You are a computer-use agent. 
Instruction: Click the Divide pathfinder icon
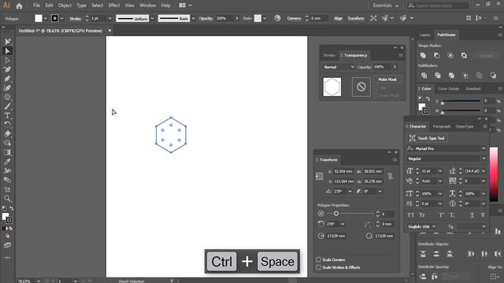424,75
